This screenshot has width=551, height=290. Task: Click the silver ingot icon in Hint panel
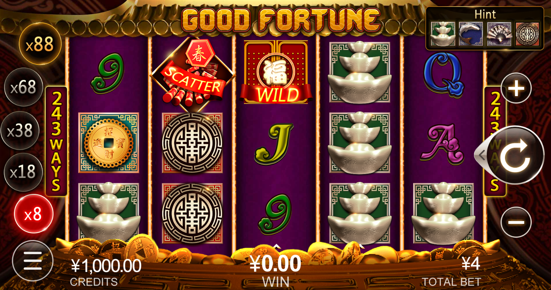coord(443,34)
